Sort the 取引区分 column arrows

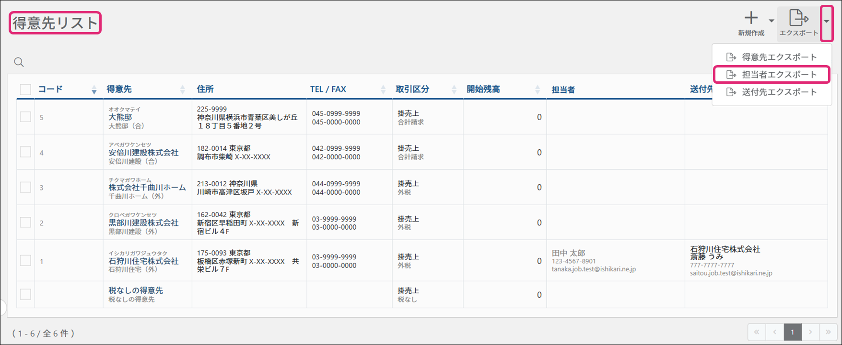pos(454,89)
